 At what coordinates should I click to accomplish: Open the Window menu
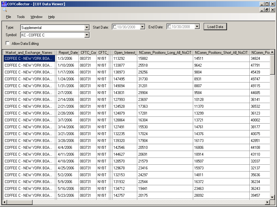(36, 17)
